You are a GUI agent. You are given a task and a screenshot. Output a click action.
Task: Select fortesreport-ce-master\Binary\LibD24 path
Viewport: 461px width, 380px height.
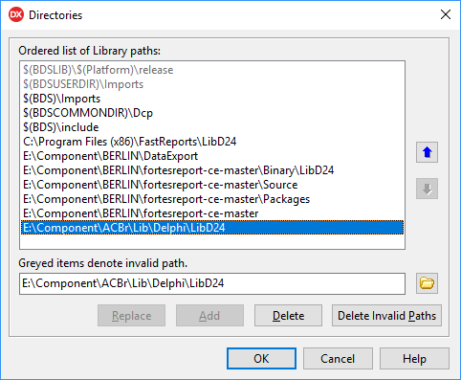(x=212, y=170)
